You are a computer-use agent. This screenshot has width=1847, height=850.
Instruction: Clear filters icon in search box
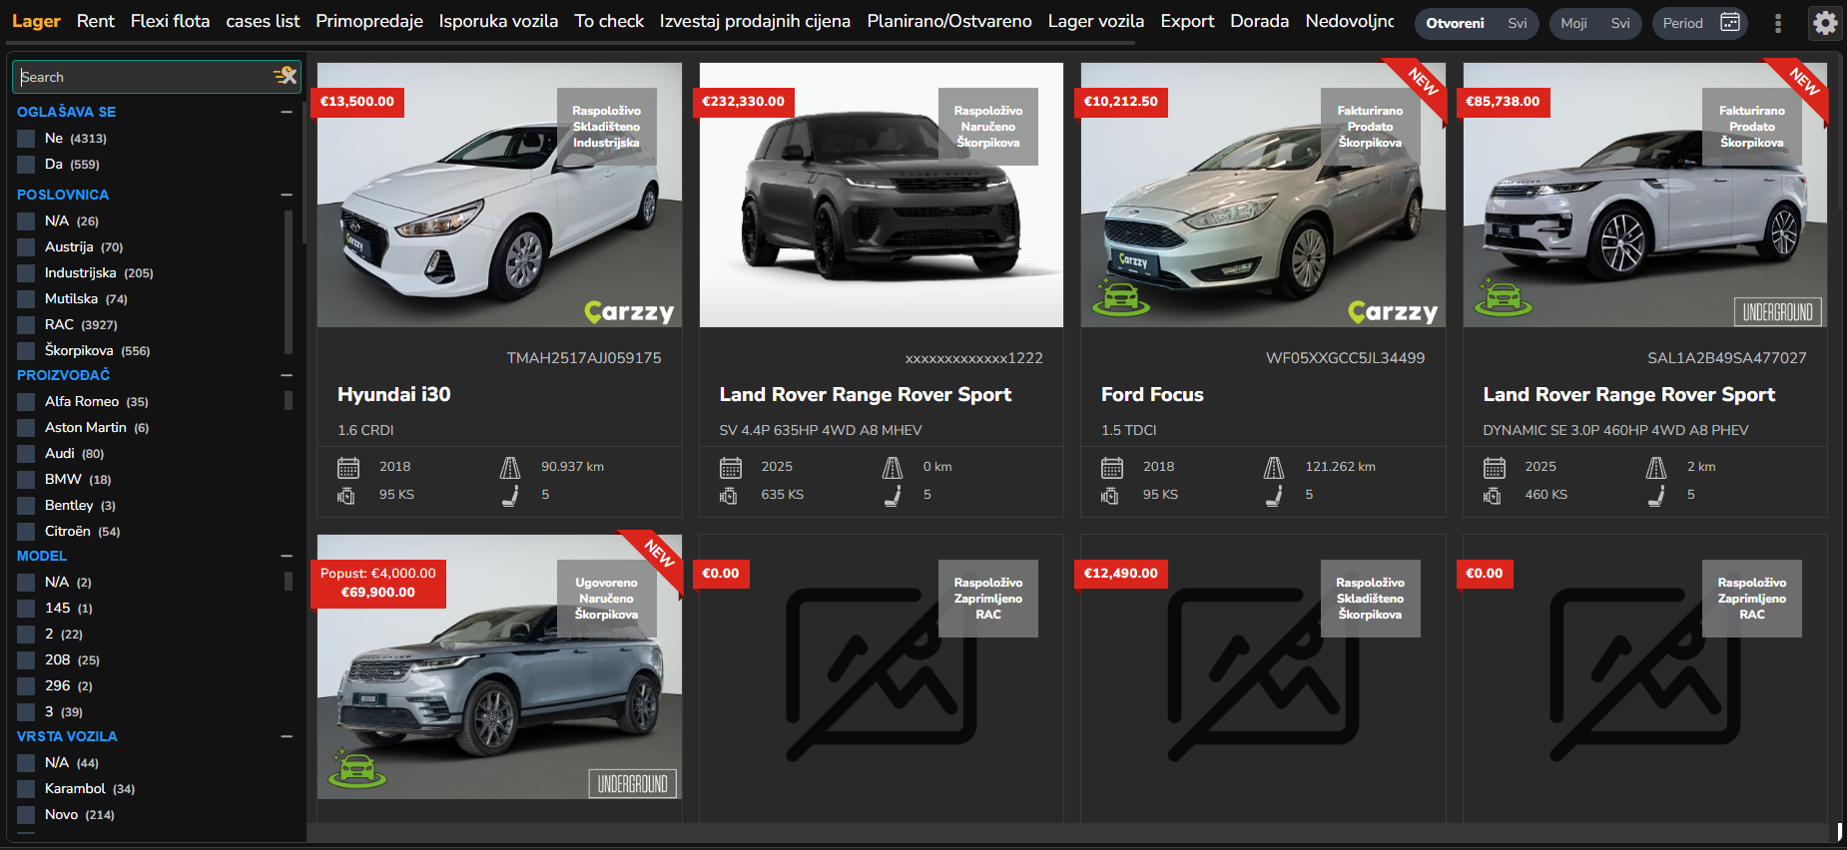pos(286,76)
